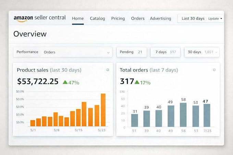Click the Performance label in filter bar
The height and width of the screenshot is (155, 233).
tap(27, 52)
